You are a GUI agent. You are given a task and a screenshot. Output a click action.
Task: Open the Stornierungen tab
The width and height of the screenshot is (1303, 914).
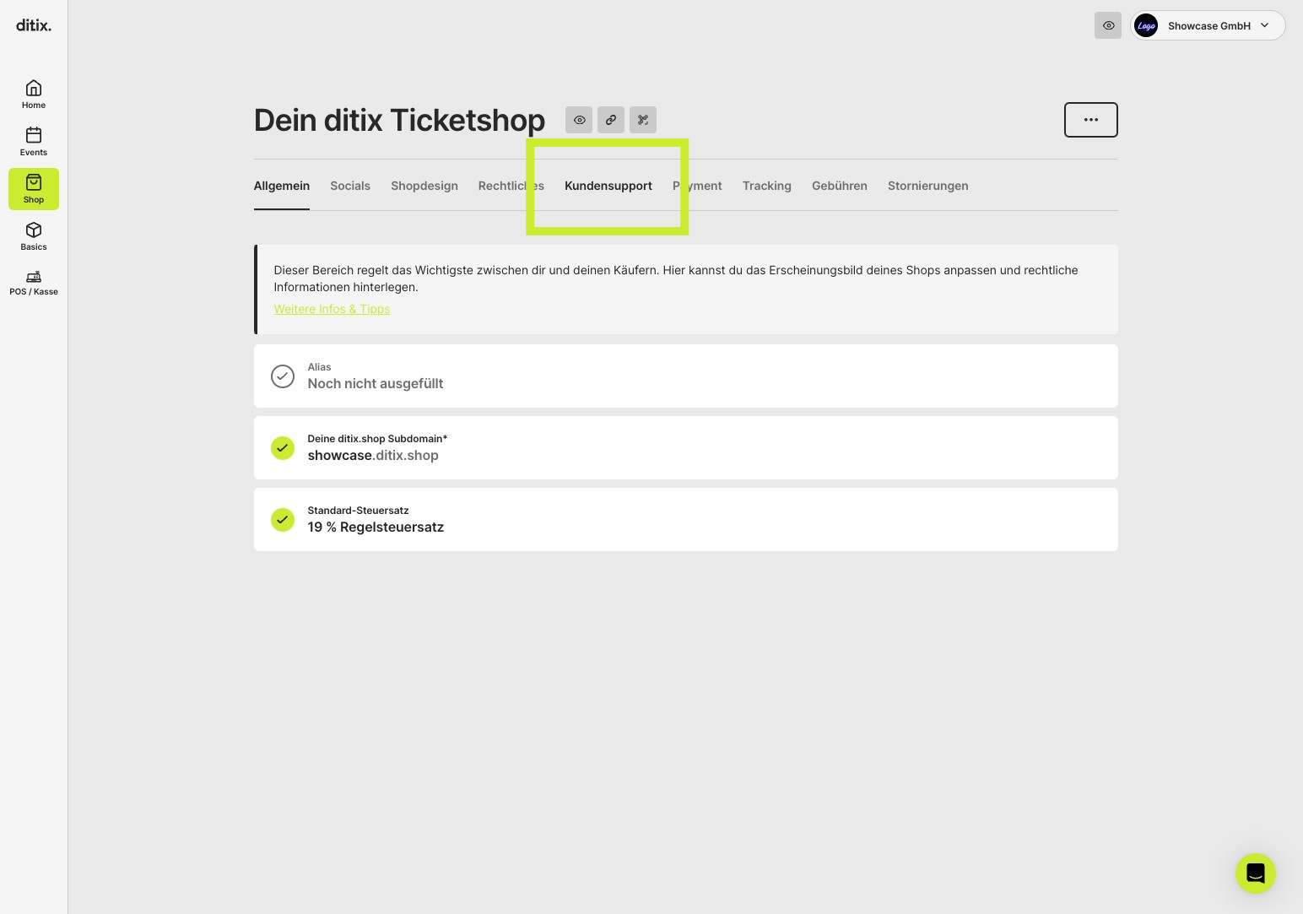pyautogui.click(x=928, y=186)
